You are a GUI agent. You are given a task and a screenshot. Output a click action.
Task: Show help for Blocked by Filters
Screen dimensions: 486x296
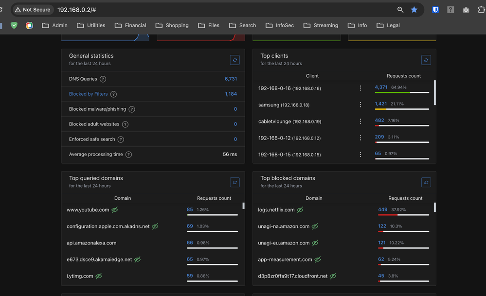click(113, 94)
